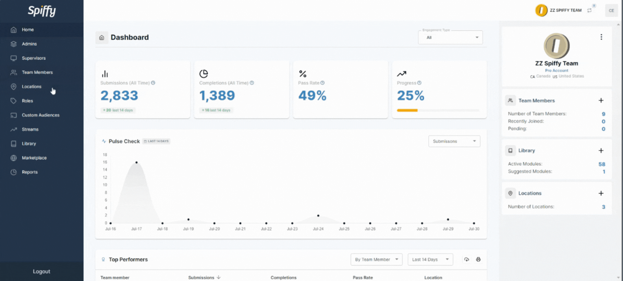
Task: Add a library module with plus icon
Action: [x=601, y=150]
